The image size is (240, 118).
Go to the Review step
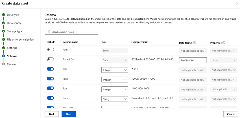12,64
